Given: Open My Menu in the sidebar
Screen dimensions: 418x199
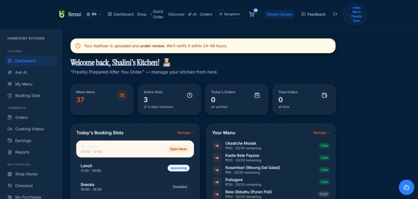Looking at the screenshot, I should [x=31, y=84].
